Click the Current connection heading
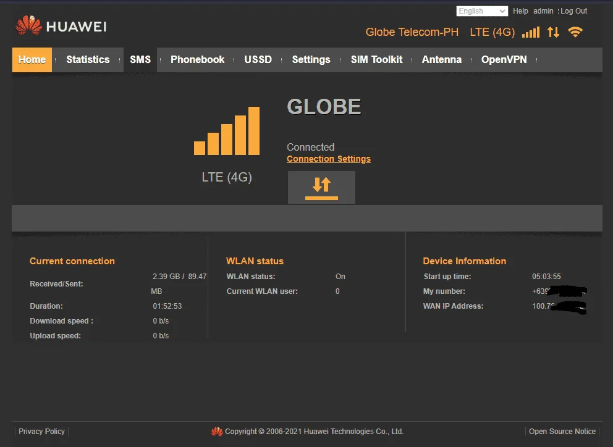This screenshot has height=447, width=613. pyautogui.click(x=72, y=261)
